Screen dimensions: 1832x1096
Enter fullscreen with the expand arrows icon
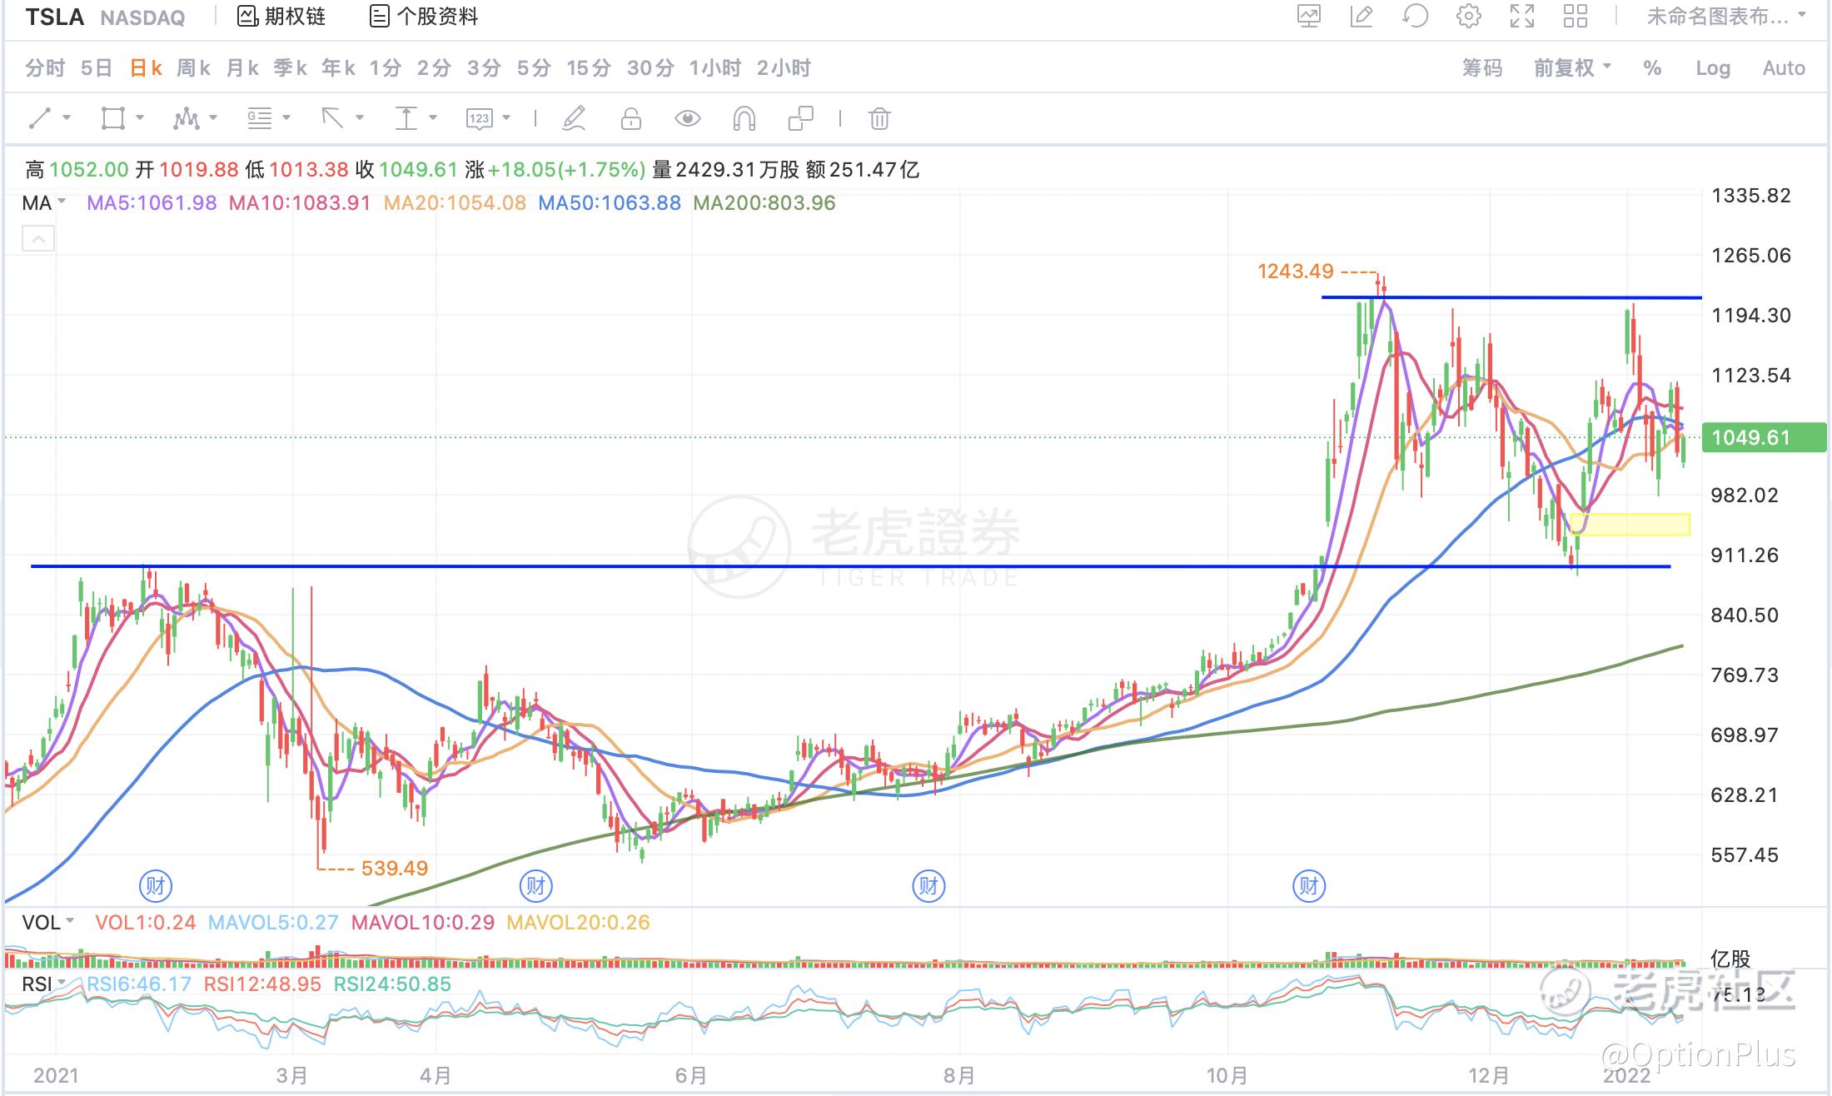1522,16
